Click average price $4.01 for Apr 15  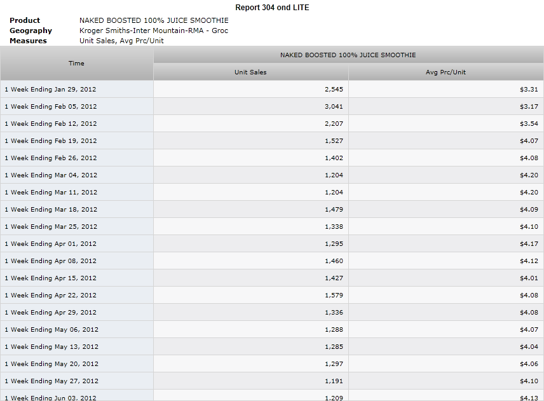529,278
